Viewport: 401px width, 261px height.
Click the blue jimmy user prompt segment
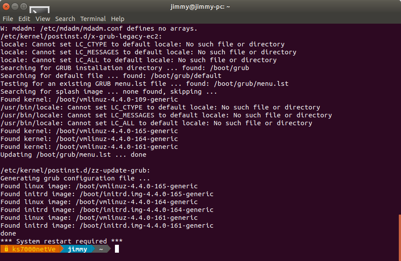click(x=77, y=249)
